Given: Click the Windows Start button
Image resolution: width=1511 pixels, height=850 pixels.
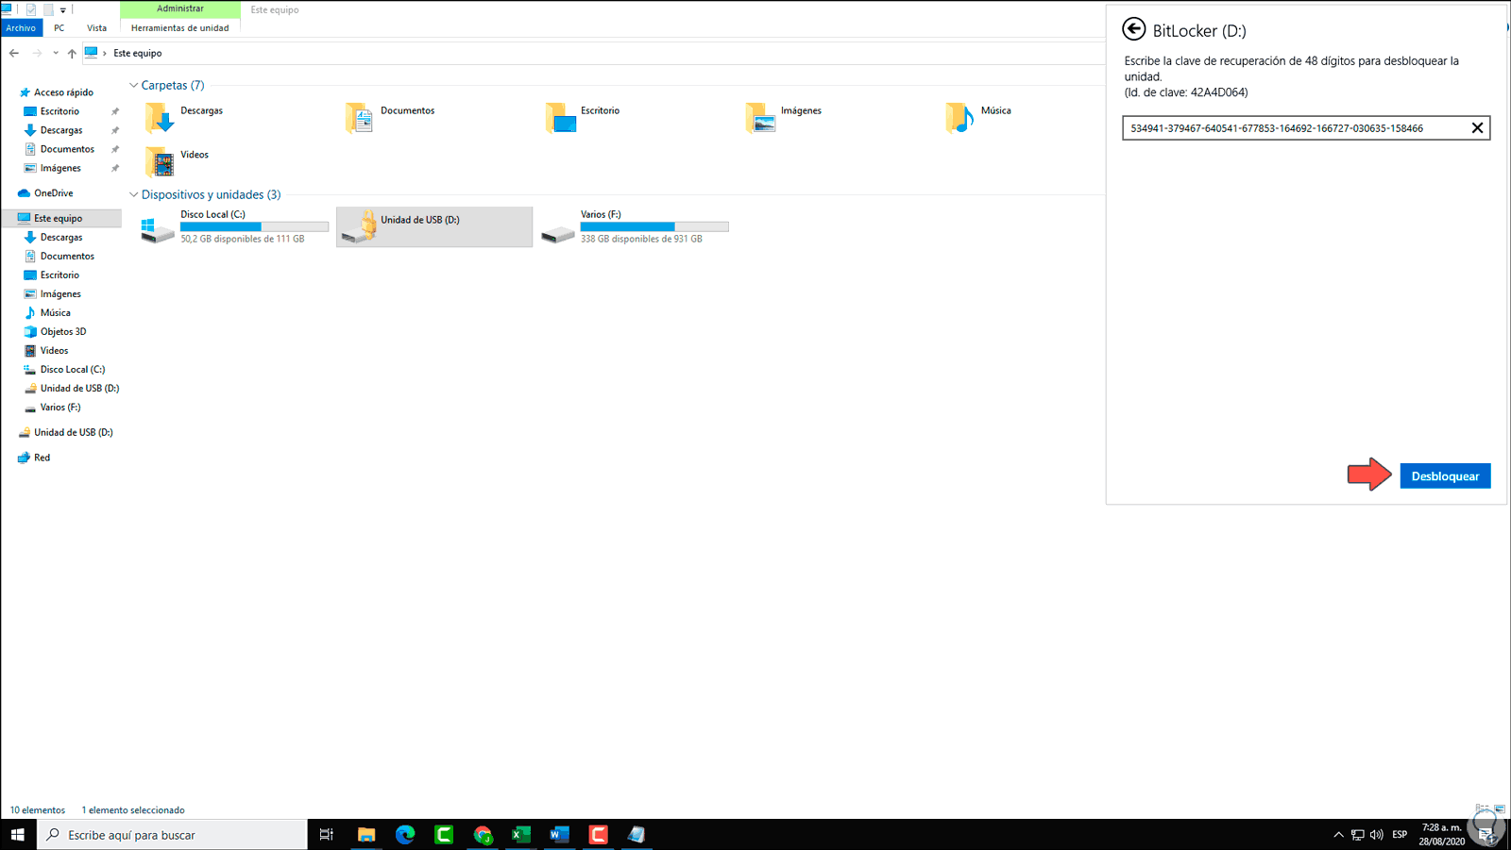Looking at the screenshot, I should [18, 834].
